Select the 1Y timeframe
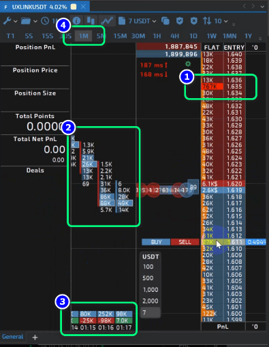The image size is (269, 347). tap(248, 36)
